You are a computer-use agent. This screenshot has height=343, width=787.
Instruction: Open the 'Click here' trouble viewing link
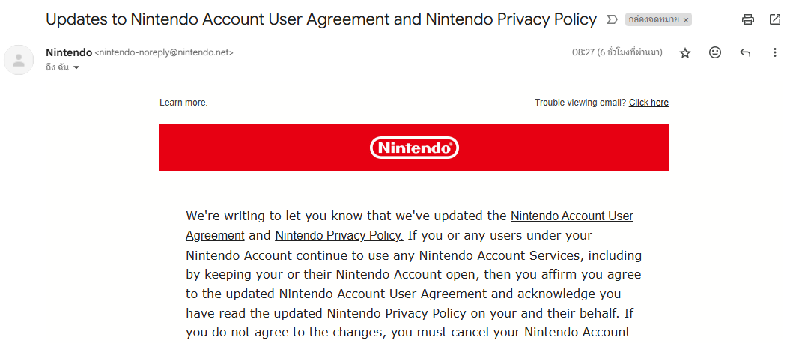648,103
